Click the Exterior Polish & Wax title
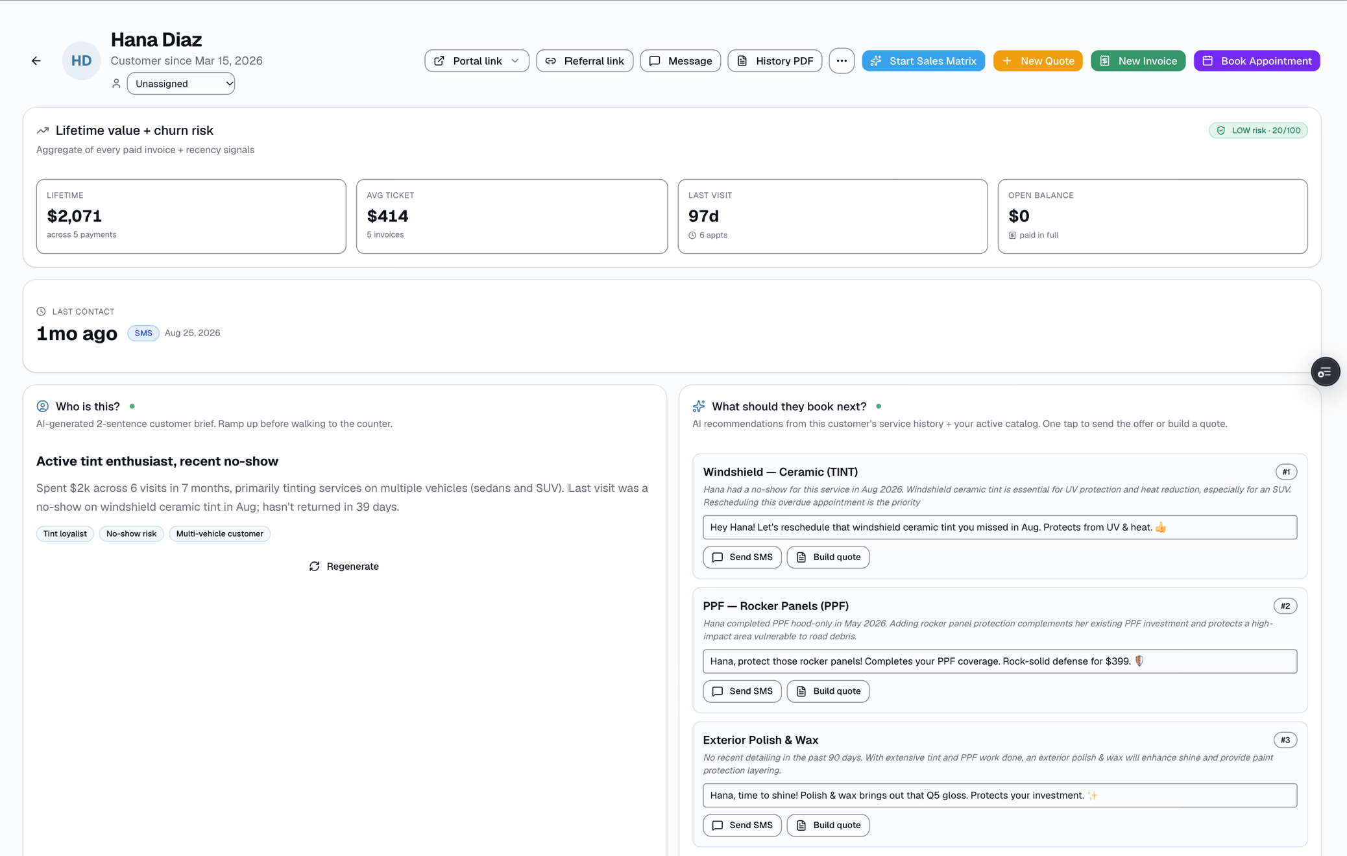This screenshot has width=1347, height=856. tap(760, 740)
